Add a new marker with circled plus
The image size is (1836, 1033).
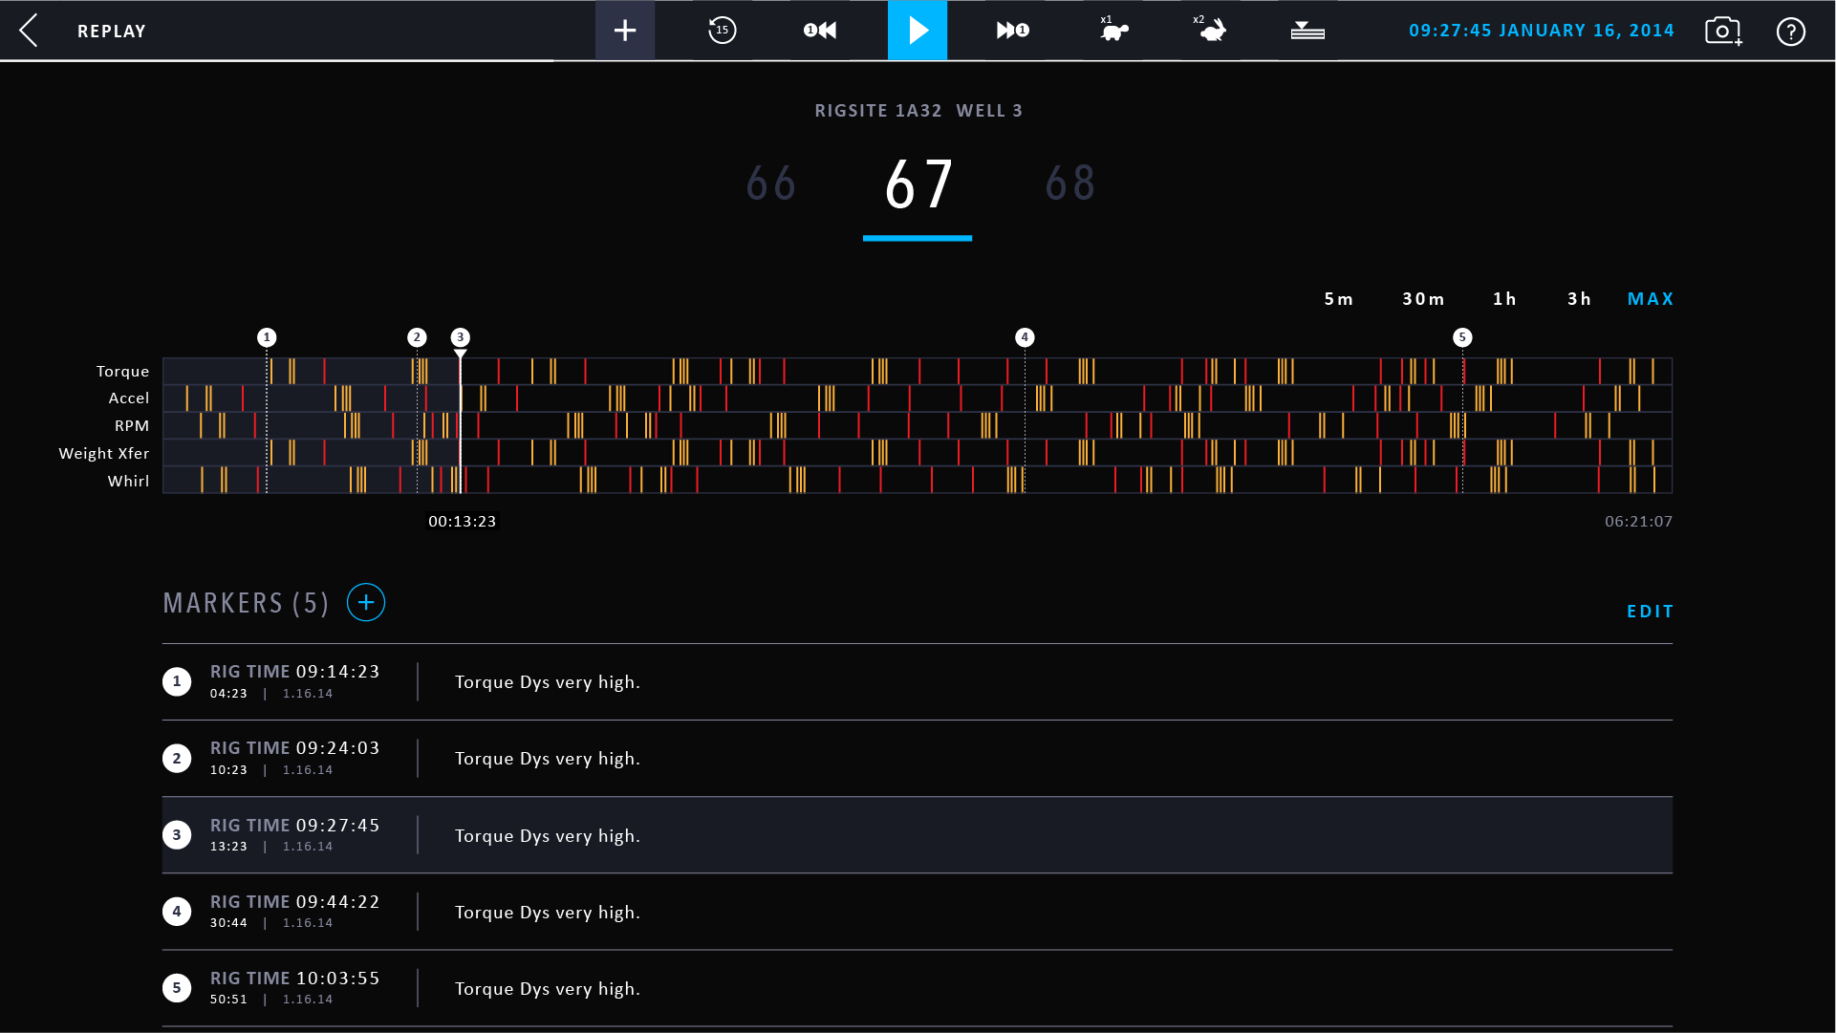tap(366, 603)
